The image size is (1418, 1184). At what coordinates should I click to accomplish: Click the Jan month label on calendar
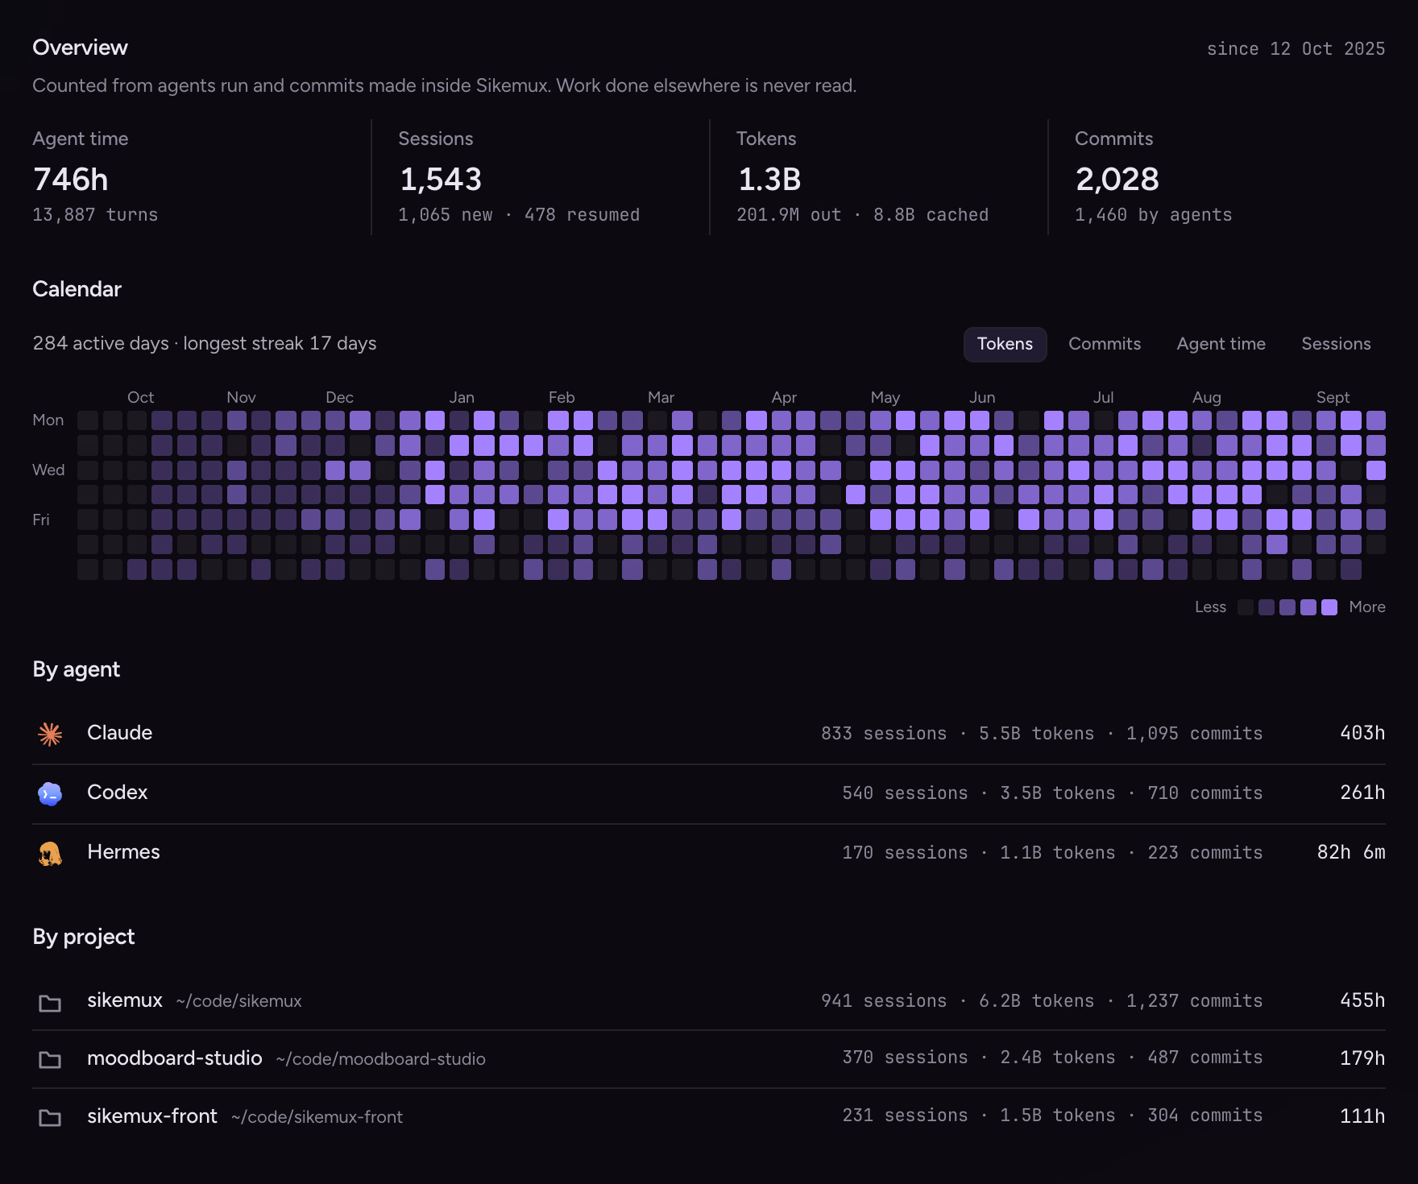[x=462, y=397]
